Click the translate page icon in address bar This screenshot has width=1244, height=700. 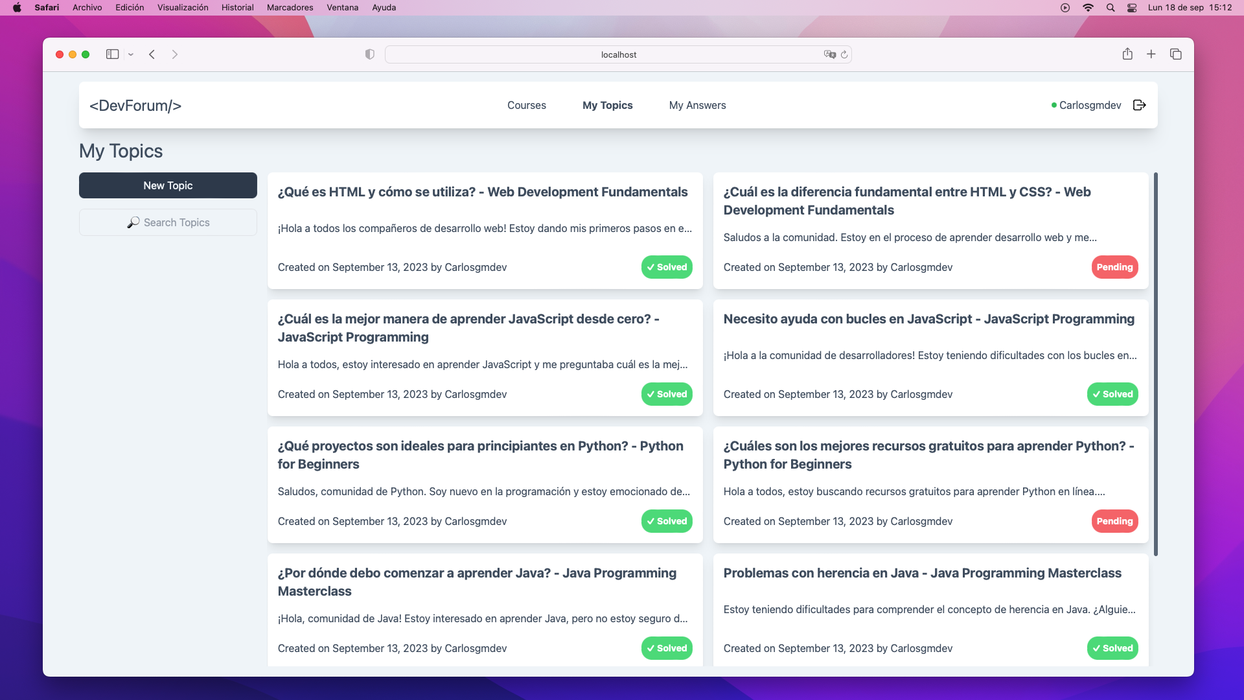click(829, 54)
